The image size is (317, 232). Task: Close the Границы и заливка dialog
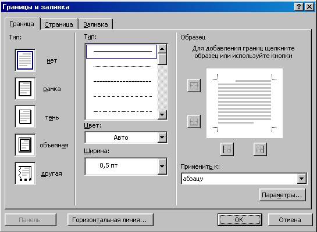[309, 7]
